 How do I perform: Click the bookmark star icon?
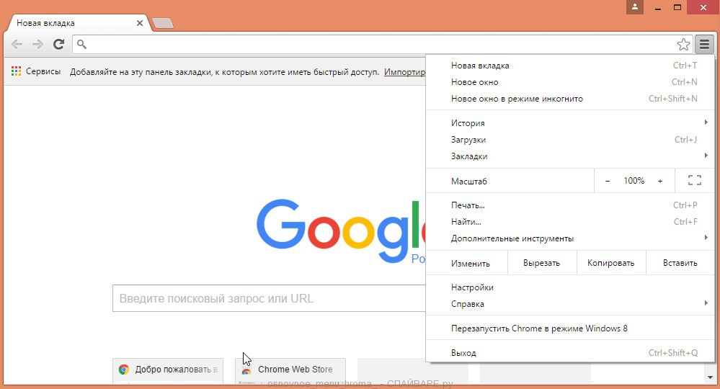coord(683,45)
